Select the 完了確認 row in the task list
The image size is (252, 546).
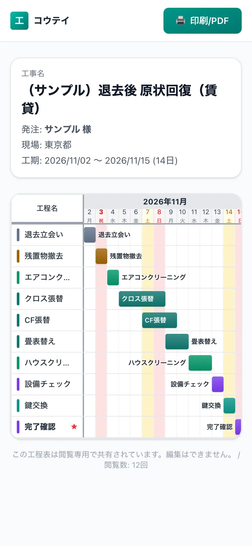pyautogui.click(x=47, y=427)
